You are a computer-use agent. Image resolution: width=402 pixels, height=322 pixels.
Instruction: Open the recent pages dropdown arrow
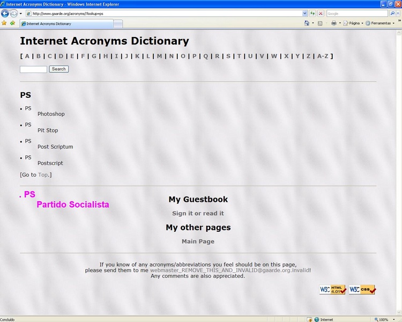[x=21, y=13]
